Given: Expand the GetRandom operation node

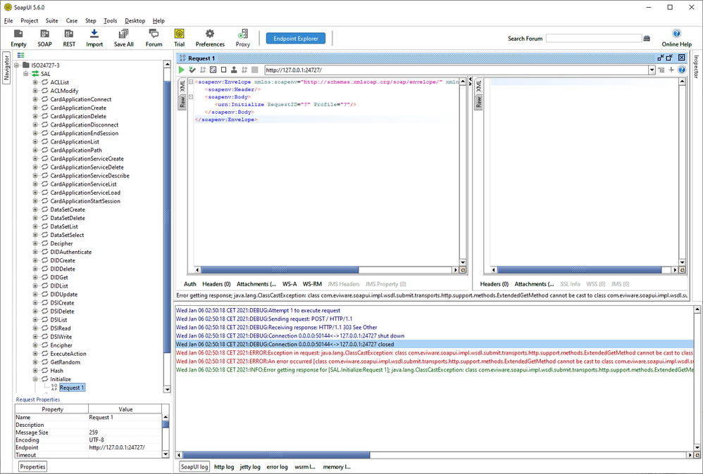Looking at the screenshot, I should click(35, 362).
